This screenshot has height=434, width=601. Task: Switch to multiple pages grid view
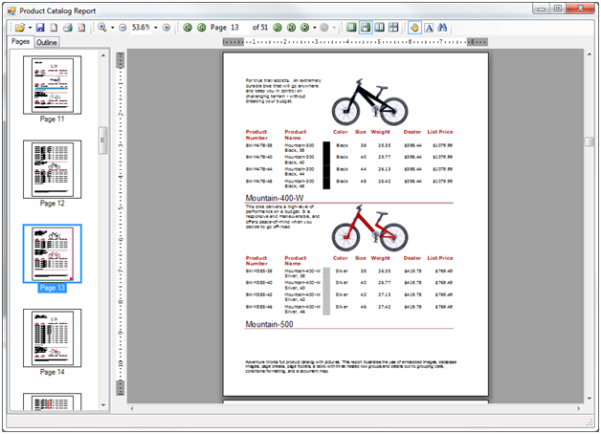tap(393, 28)
